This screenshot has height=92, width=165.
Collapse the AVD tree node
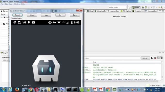2,24
